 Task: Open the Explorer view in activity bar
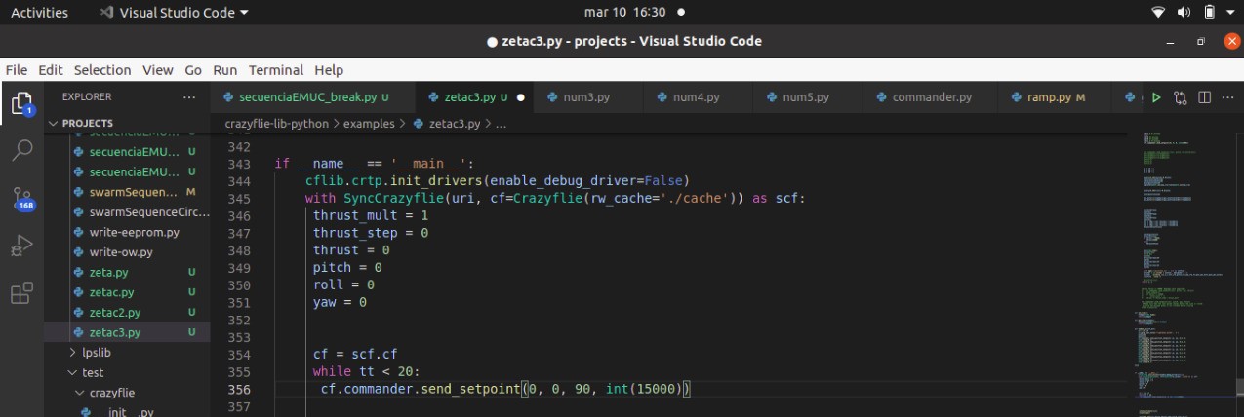21,102
